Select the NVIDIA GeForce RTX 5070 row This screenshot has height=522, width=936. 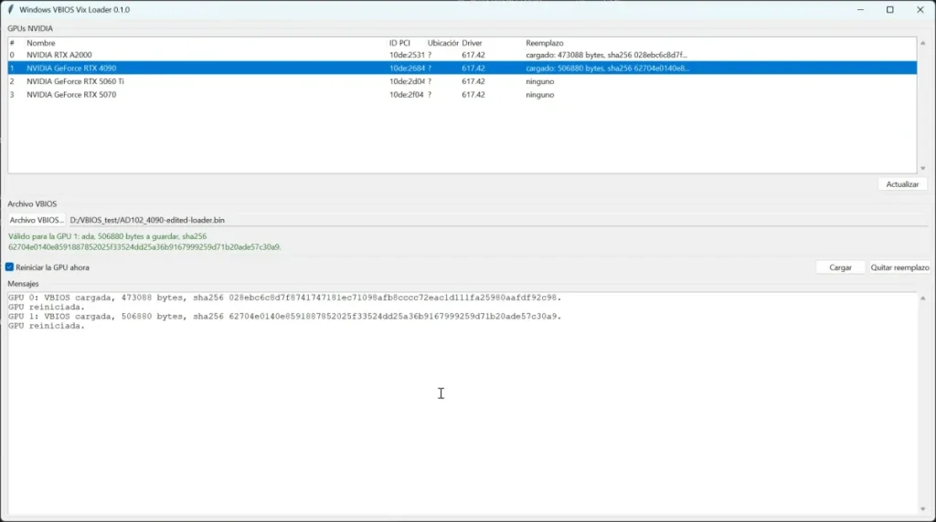[462, 94]
